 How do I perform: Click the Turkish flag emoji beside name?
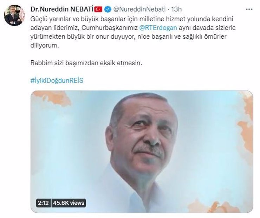98,9
